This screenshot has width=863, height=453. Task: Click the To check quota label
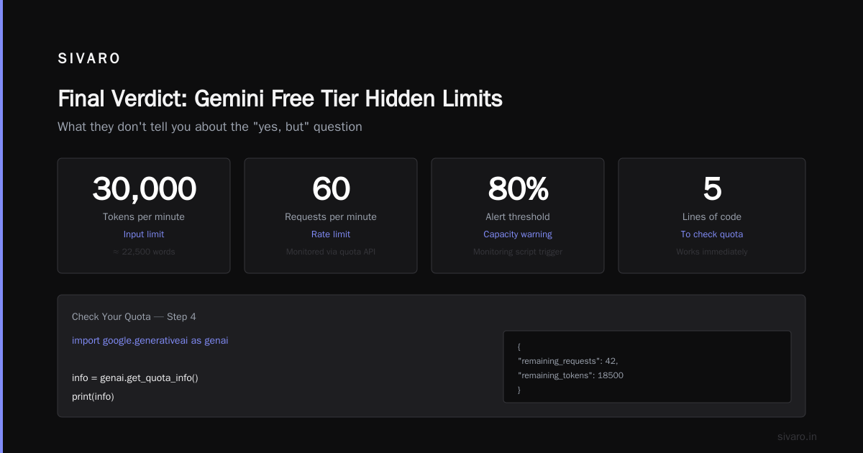pos(712,234)
